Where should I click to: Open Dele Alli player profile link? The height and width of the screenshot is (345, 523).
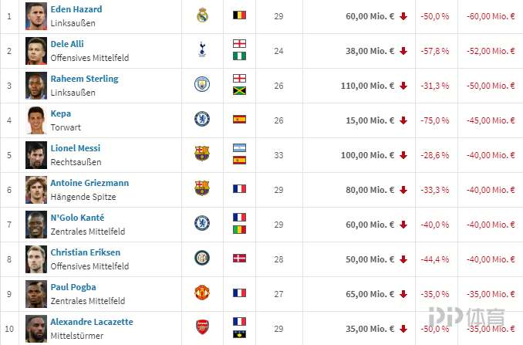click(x=67, y=44)
